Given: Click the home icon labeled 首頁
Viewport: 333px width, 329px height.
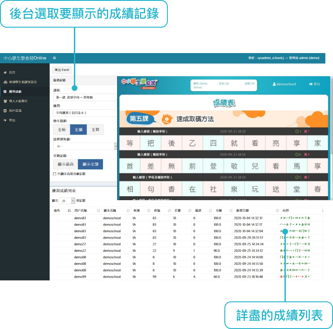Looking at the screenshot, I should (x=5, y=72).
